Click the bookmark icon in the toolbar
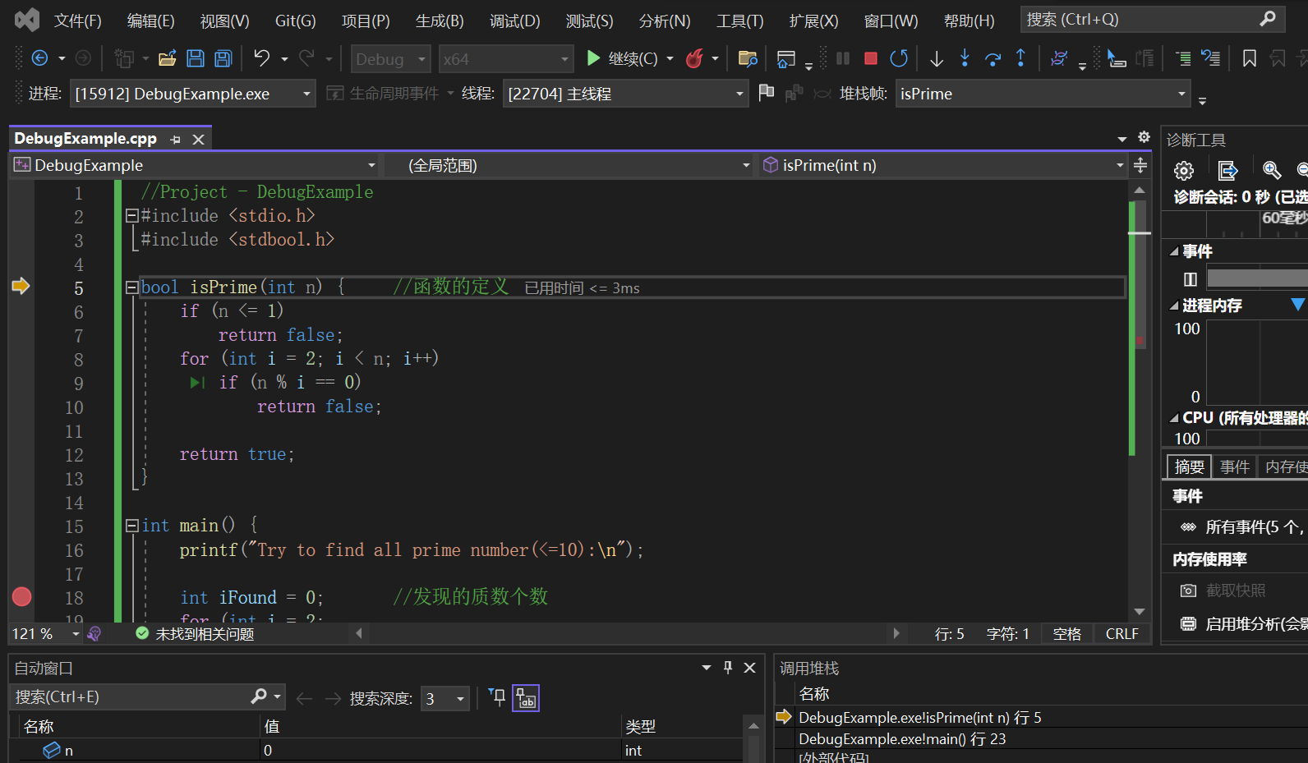Viewport: 1308px width, 763px height. click(1250, 58)
